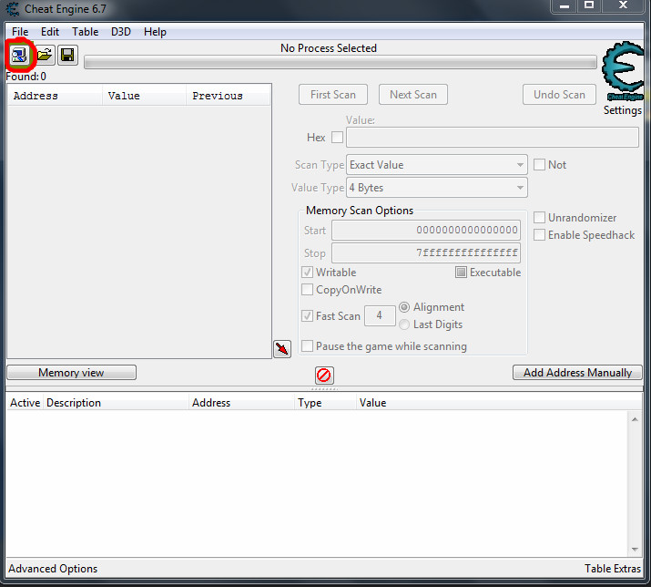Open Settings under the logo
This screenshot has height=587, width=651.
pos(623,110)
